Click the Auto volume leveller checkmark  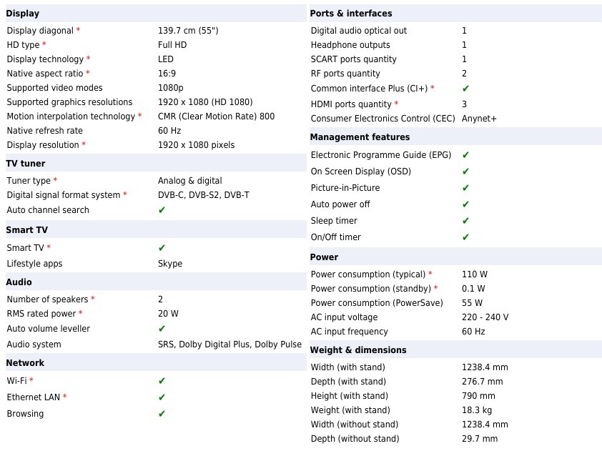pyautogui.click(x=162, y=329)
